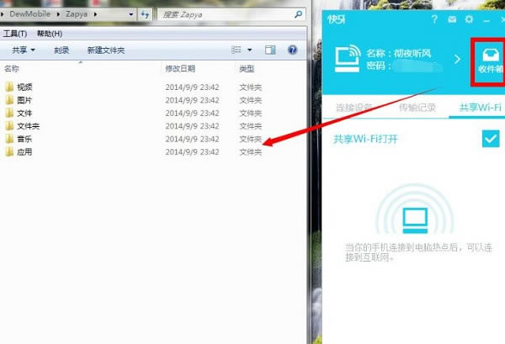Click the 视频 folder icon

coord(9,87)
